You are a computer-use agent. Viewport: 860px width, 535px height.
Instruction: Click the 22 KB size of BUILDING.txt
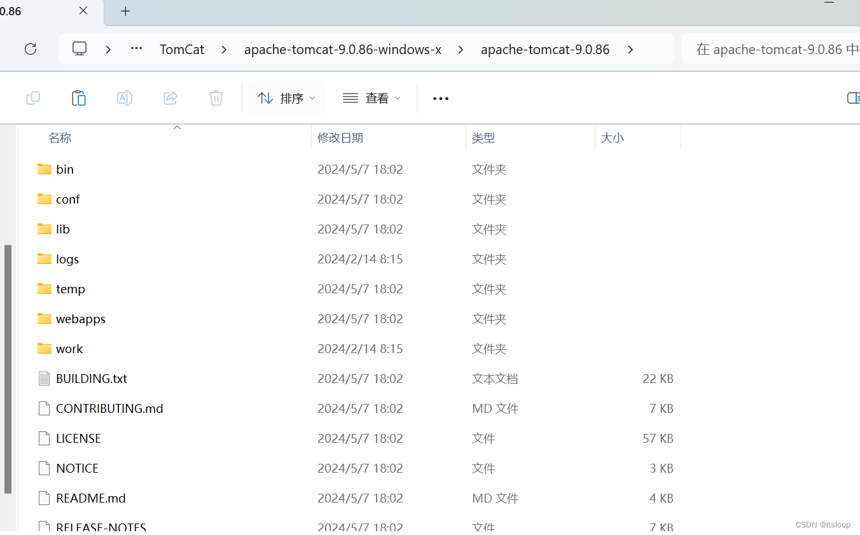coord(658,379)
